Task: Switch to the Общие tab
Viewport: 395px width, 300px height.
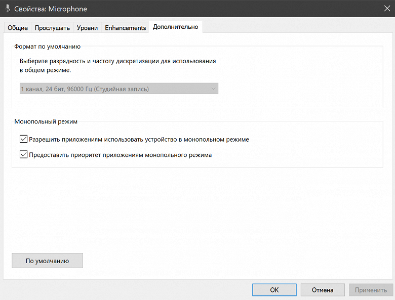Action: (x=18, y=28)
